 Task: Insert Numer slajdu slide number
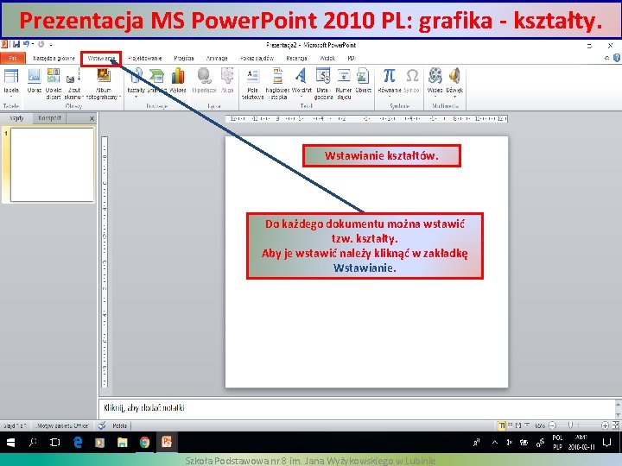click(x=344, y=83)
